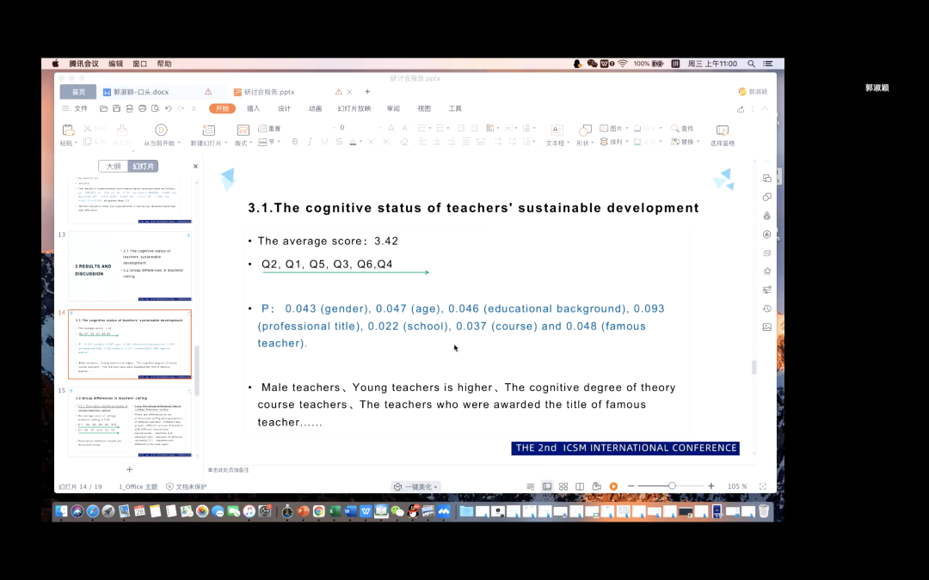Image resolution: width=929 pixels, height=580 pixels.
Task: Toggle Underline formatting
Action: 324,142
